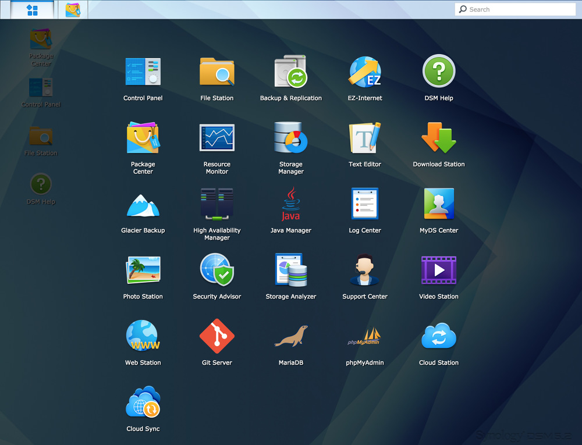Open Glacier Backup
Image resolution: width=582 pixels, height=445 pixels.
(143, 205)
